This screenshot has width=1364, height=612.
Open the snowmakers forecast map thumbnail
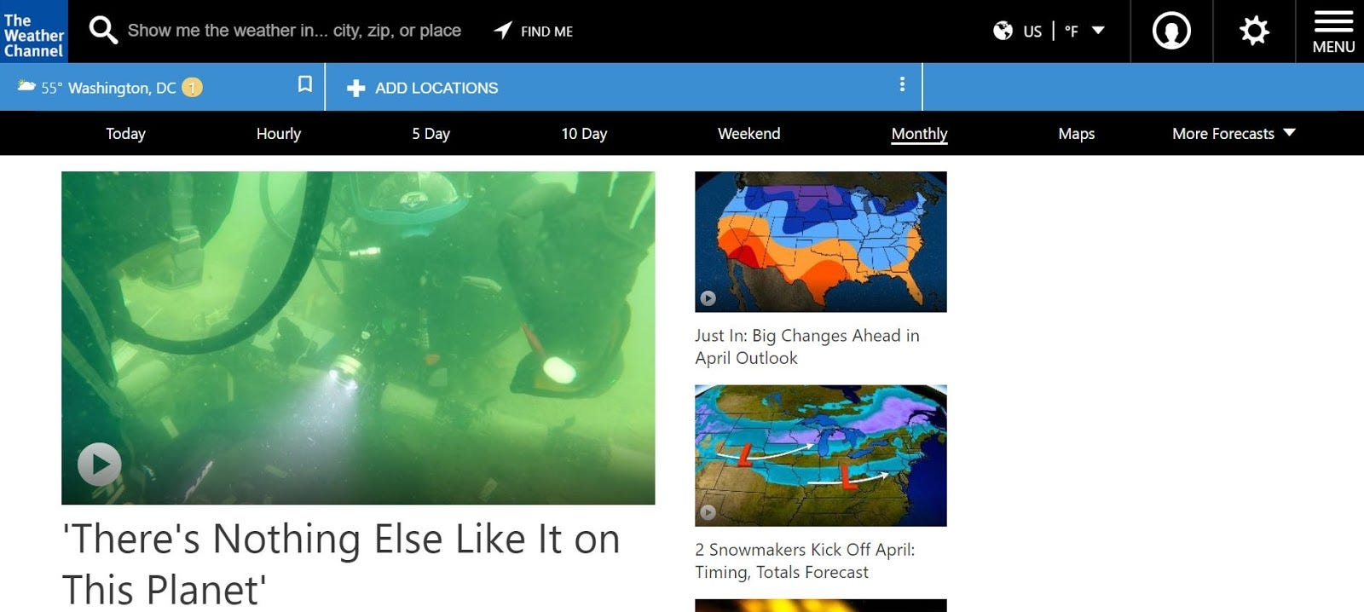coord(820,455)
